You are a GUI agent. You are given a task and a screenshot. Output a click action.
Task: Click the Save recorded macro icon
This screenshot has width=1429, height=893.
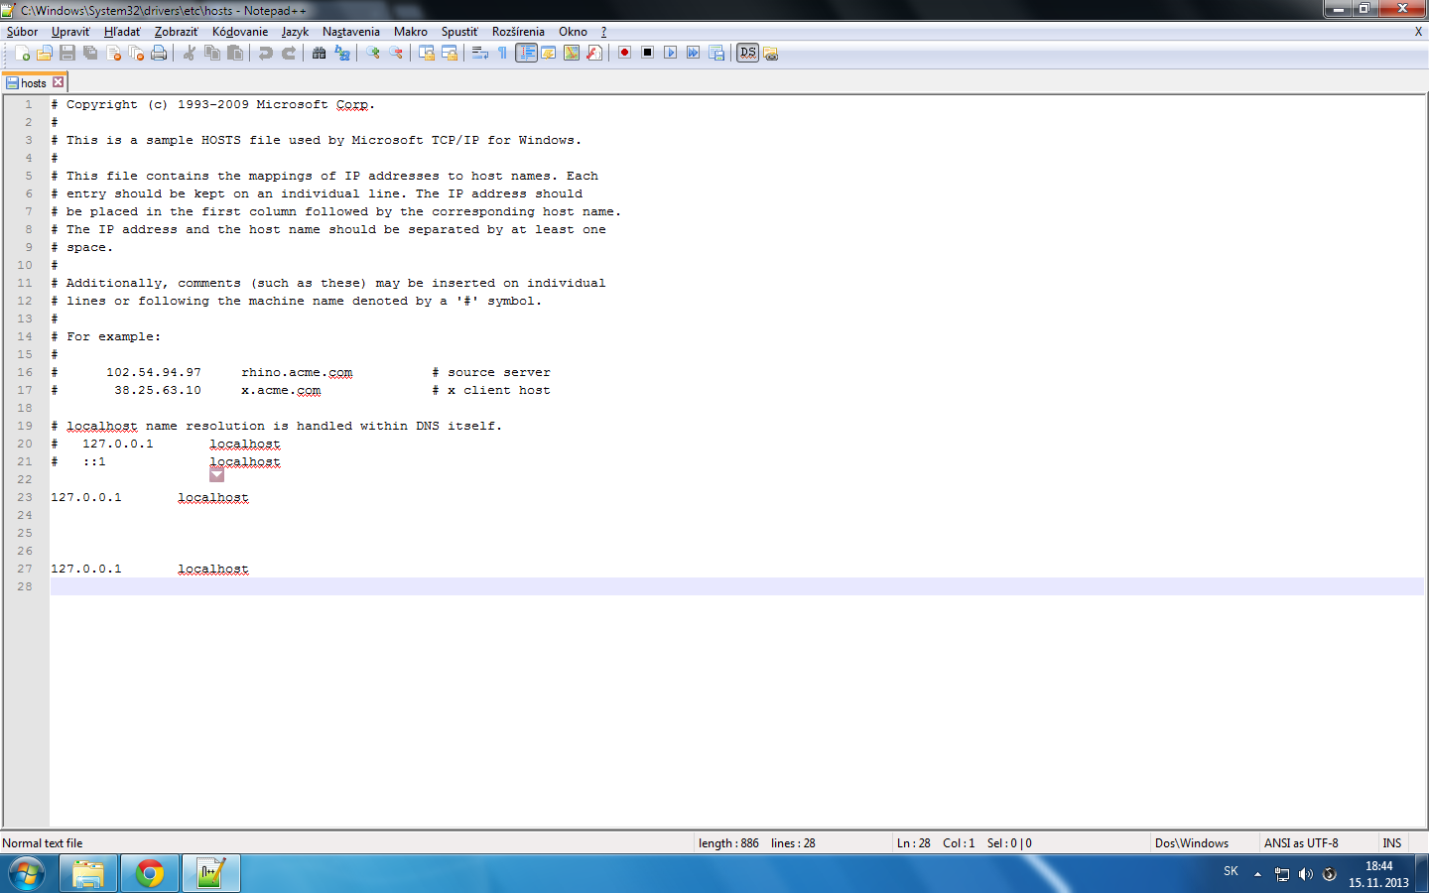pos(715,53)
